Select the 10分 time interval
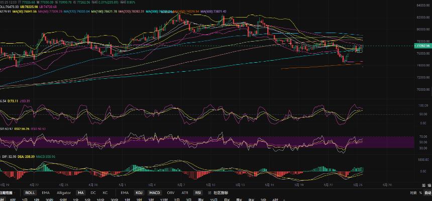The height and width of the screenshot is (201, 432). coord(100,199)
